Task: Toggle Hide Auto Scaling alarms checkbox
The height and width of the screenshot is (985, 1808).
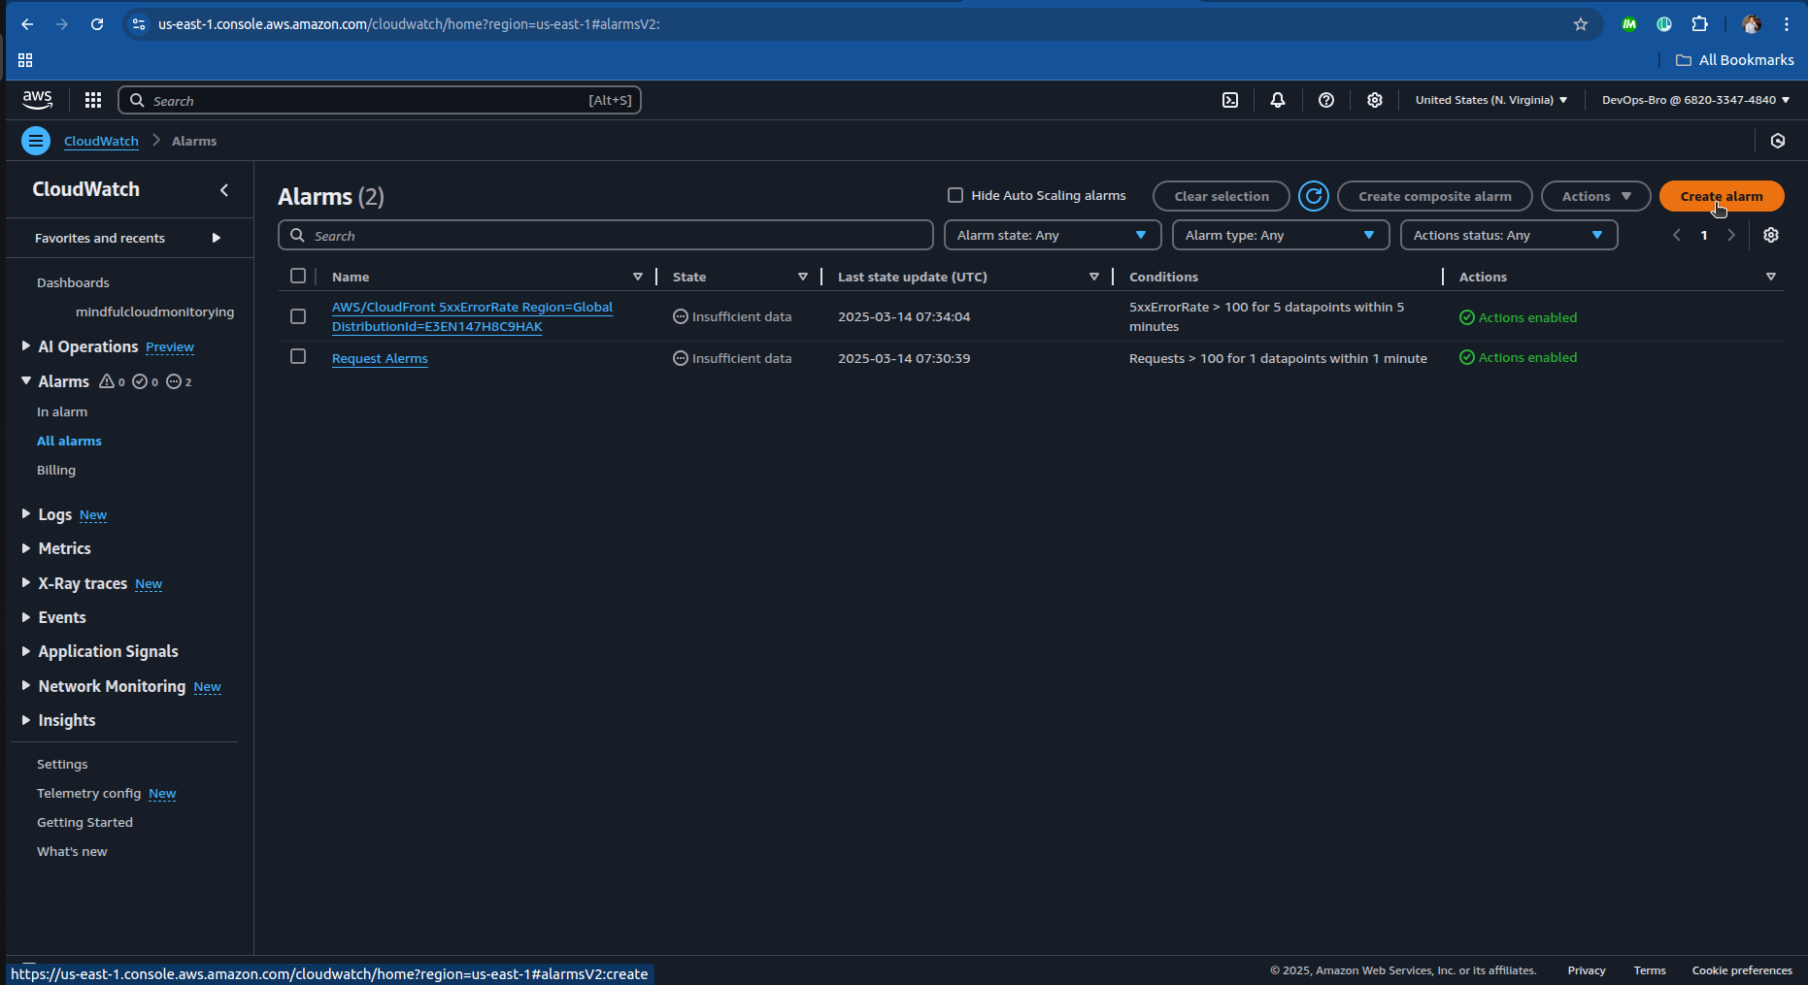Action: [955, 195]
